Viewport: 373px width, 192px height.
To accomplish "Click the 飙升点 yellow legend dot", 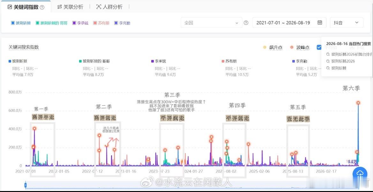I will pos(265,47).
